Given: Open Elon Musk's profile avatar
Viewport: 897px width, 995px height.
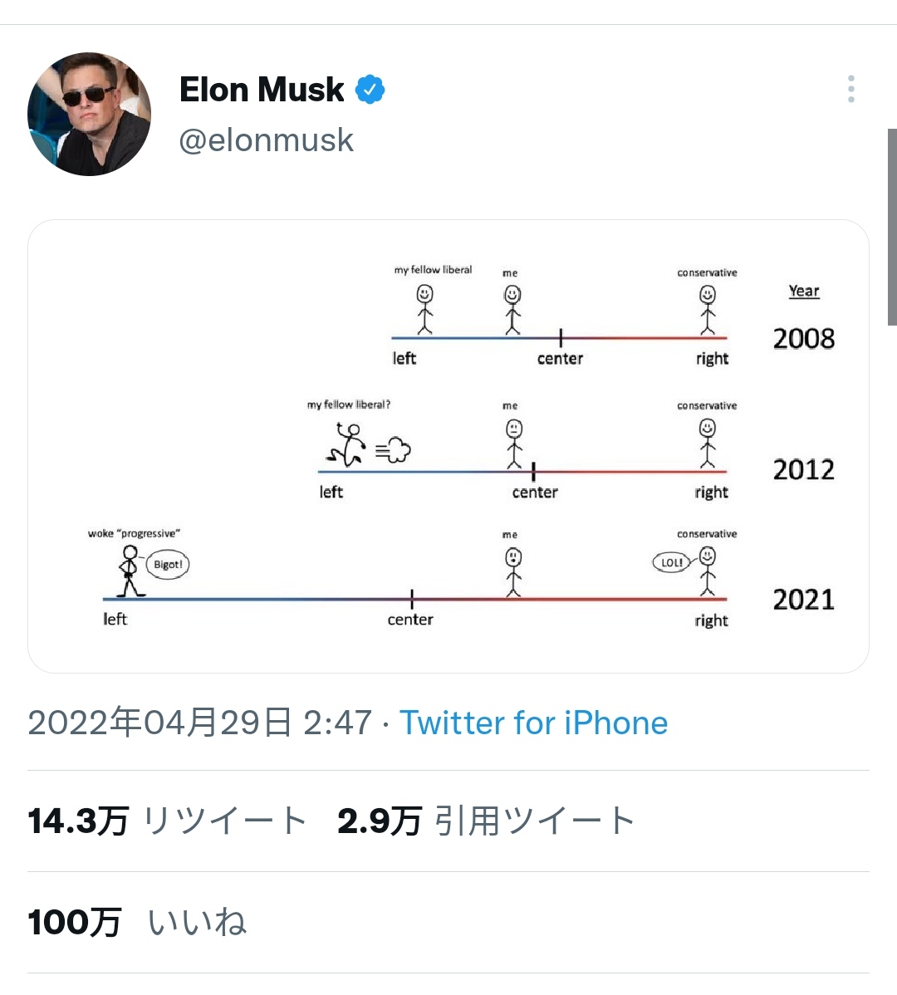Looking at the screenshot, I should pyautogui.click(x=90, y=114).
